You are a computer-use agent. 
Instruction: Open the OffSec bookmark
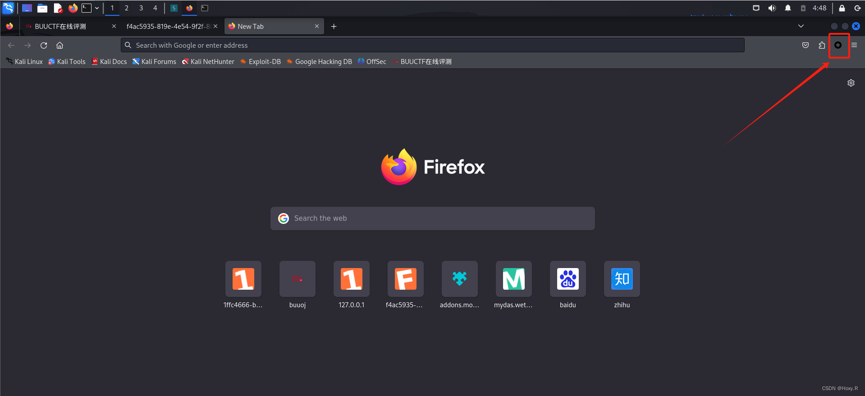[x=372, y=62]
